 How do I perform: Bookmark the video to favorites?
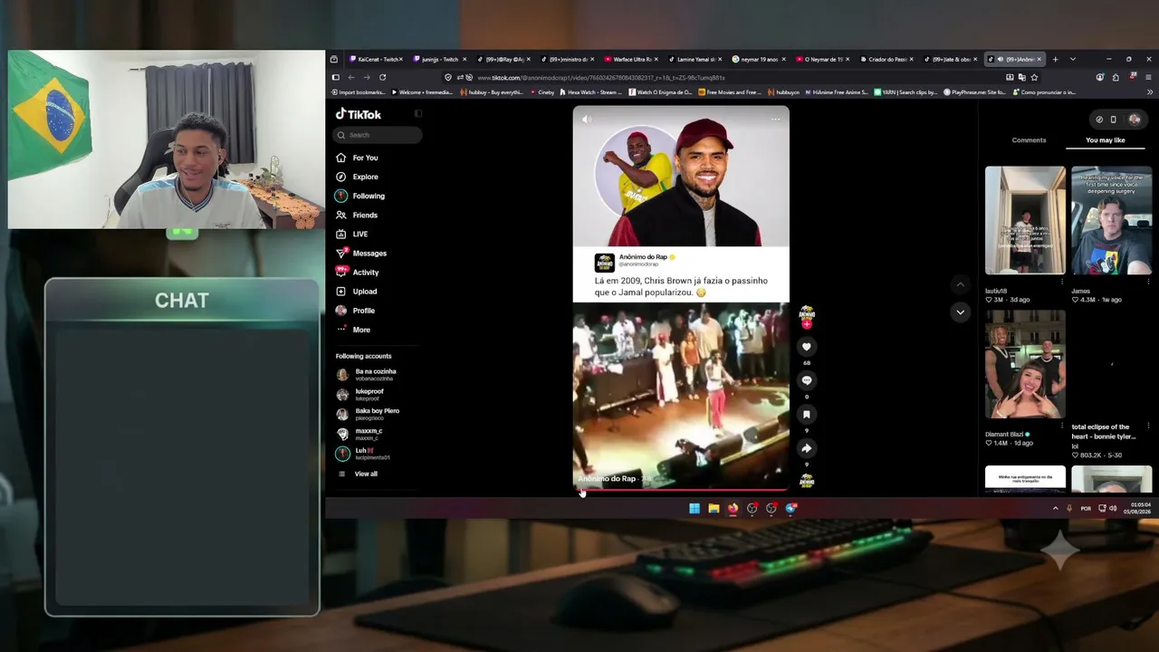tap(807, 414)
